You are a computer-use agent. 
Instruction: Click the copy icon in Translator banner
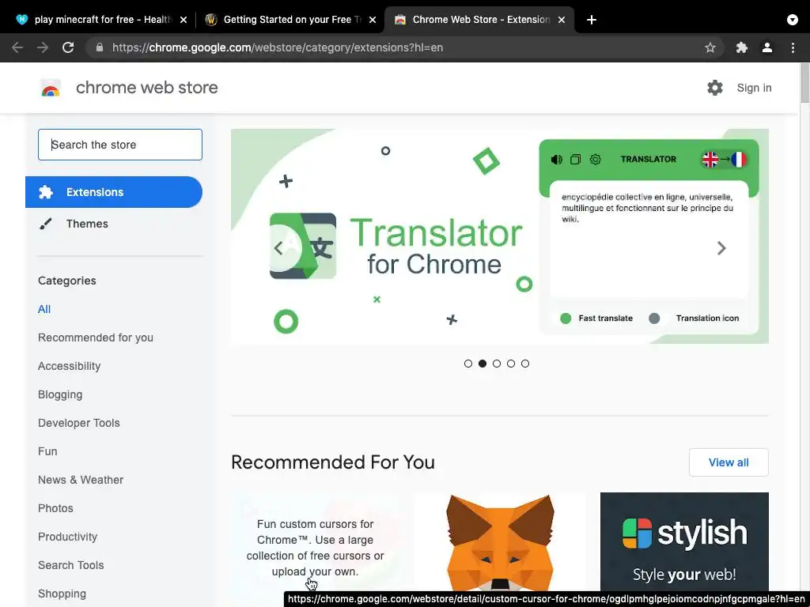click(576, 160)
